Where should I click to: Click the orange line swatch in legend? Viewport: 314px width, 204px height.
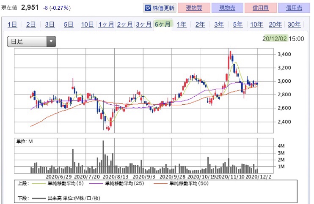[160, 184]
